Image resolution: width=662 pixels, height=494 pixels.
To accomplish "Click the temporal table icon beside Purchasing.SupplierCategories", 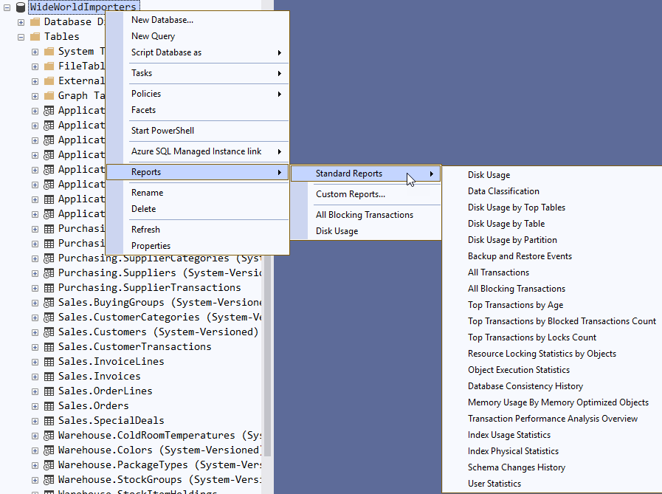I will pyautogui.click(x=49, y=258).
